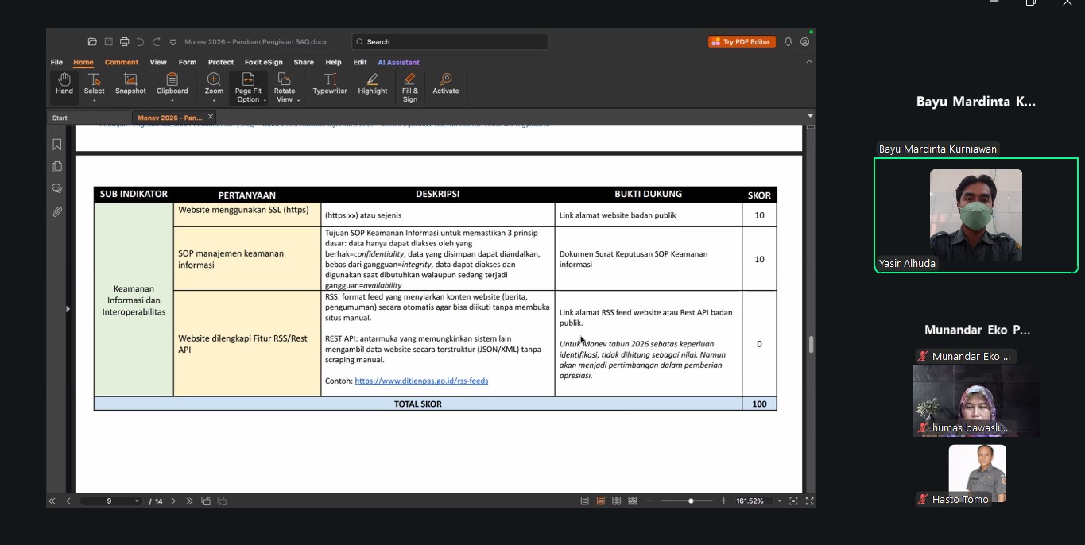Open the page number dropdown
The height and width of the screenshot is (545, 1085).
coord(137,501)
